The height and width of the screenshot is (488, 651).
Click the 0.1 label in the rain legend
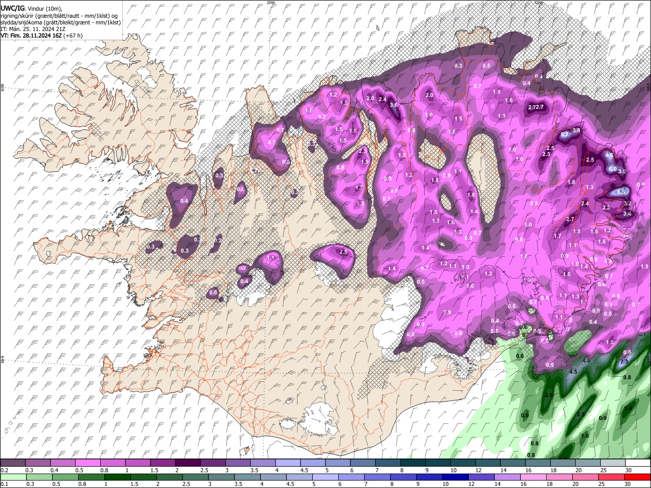click(4, 484)
